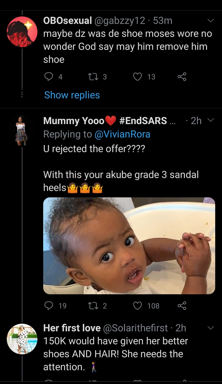The image size is (222, 384).
Task: Like Mummy Yooo's tweet
Action: point(137,306)
